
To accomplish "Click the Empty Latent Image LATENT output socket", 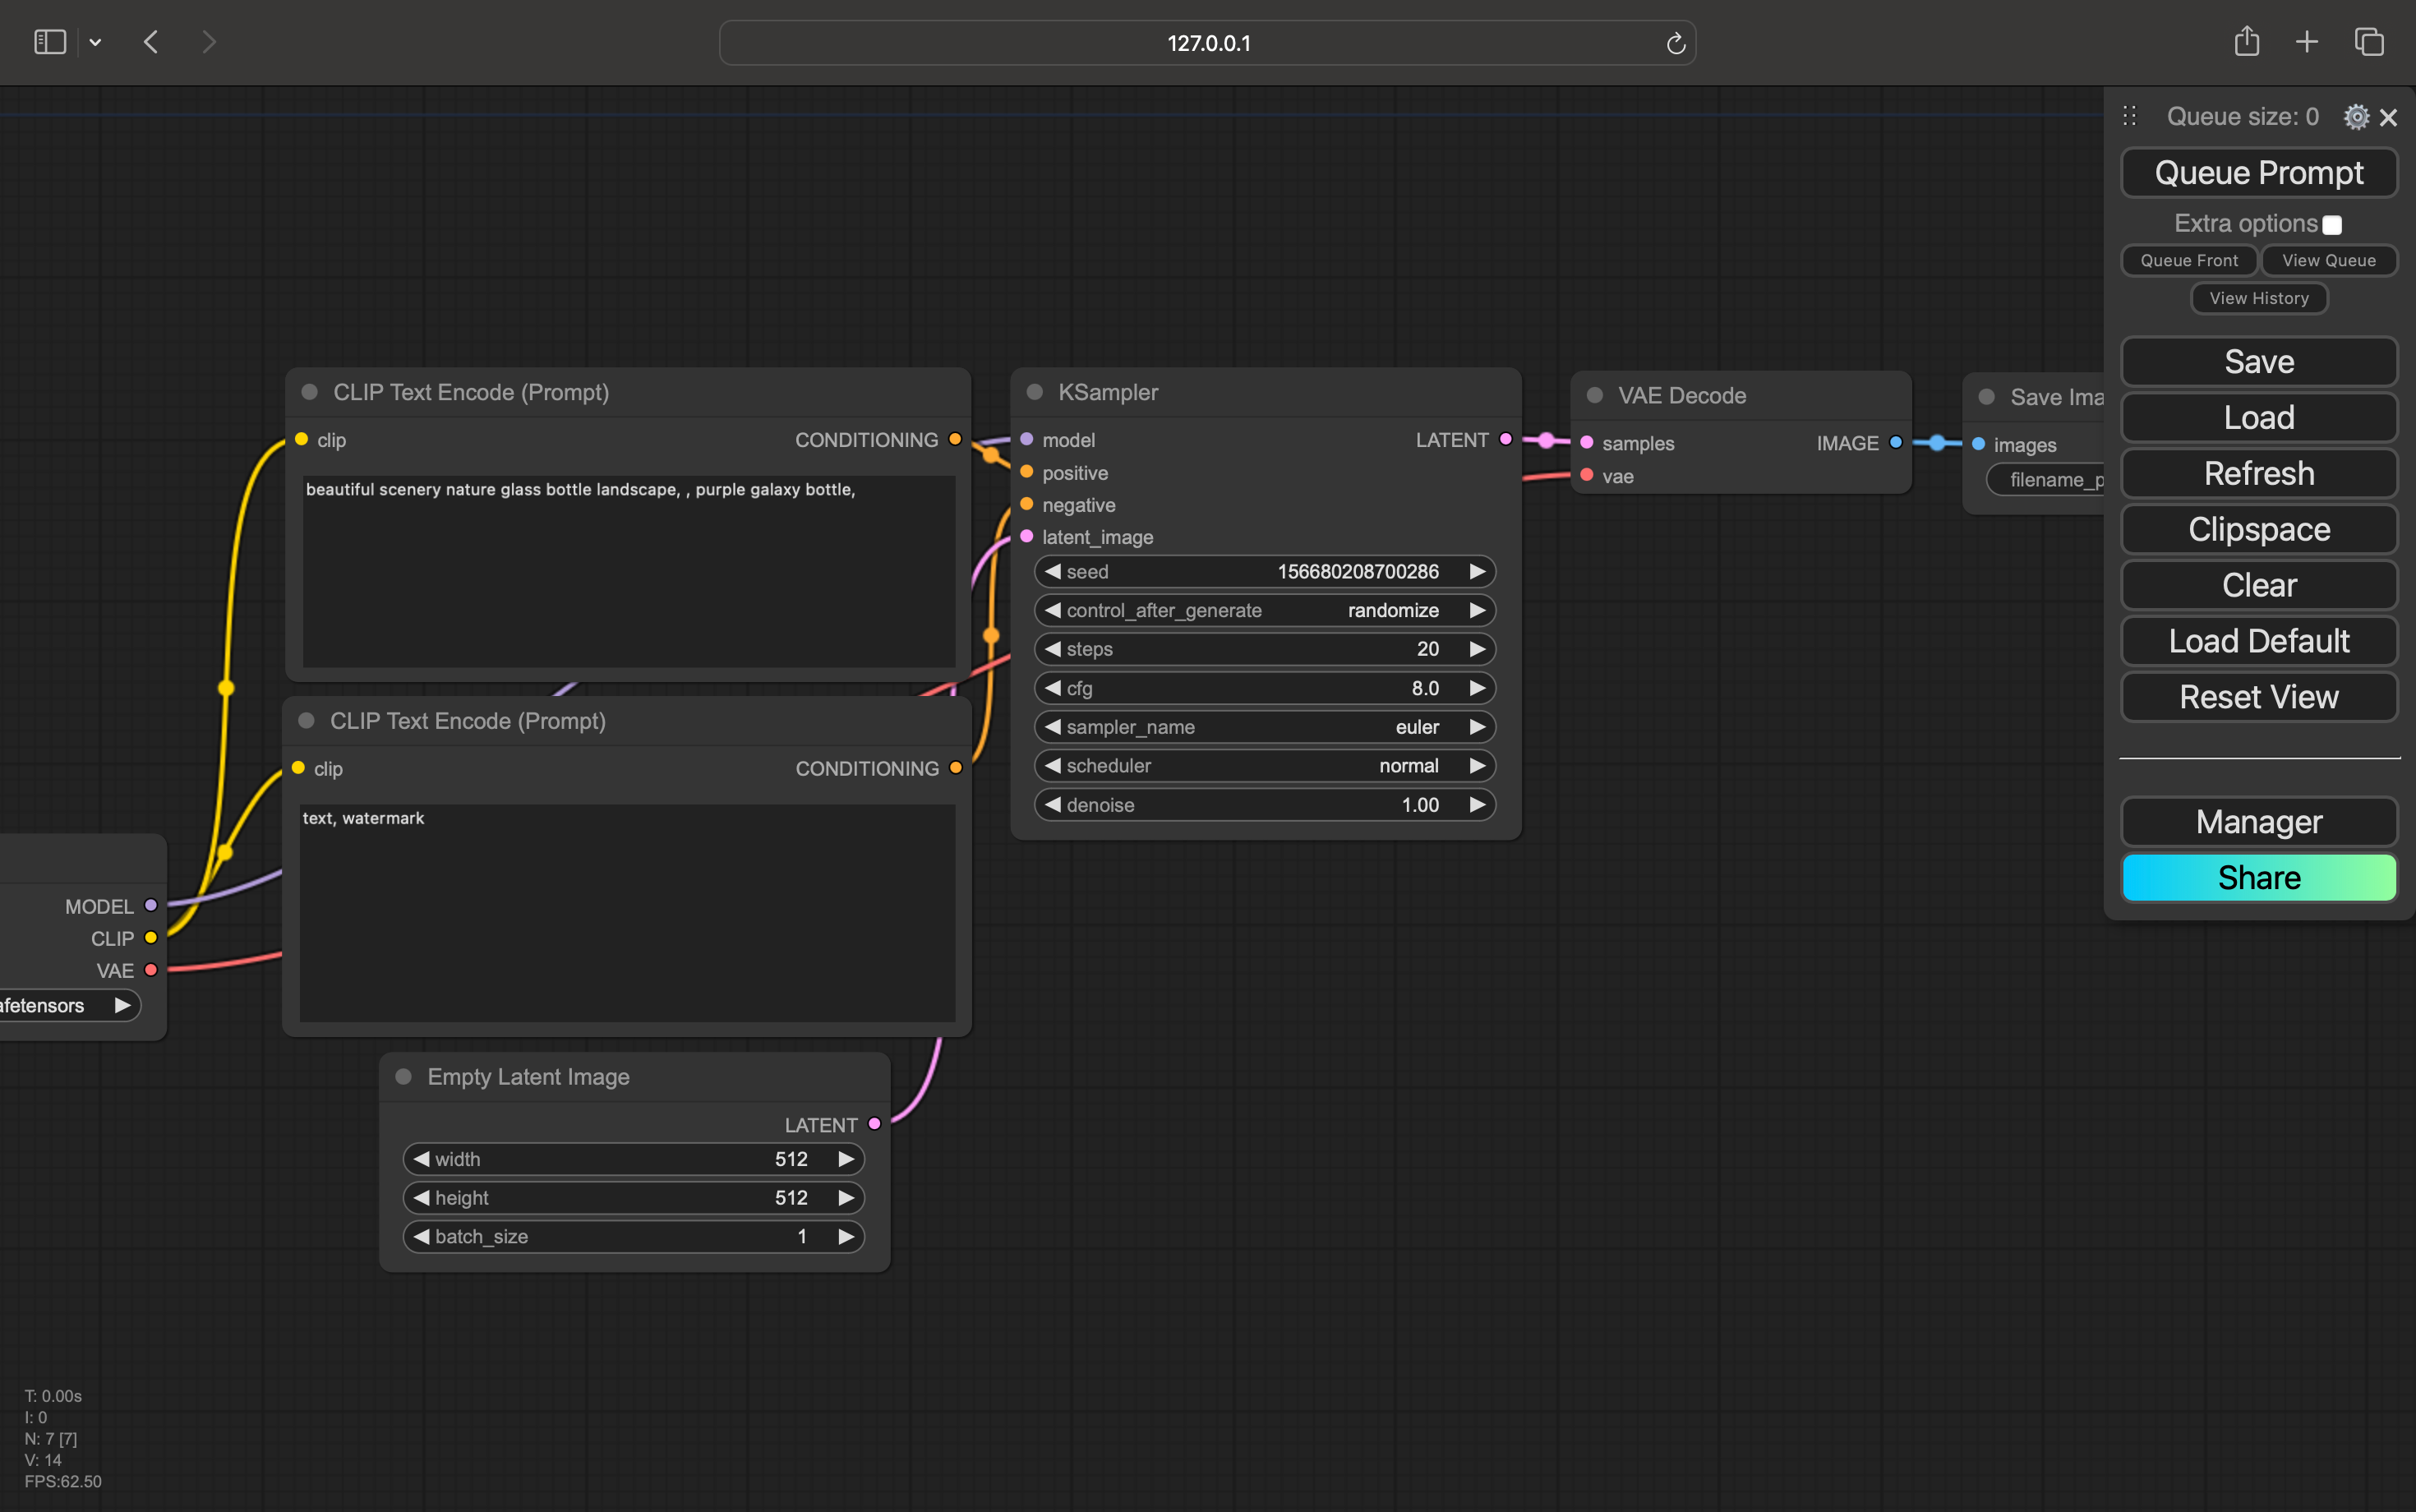I will tap(875, 1124).
